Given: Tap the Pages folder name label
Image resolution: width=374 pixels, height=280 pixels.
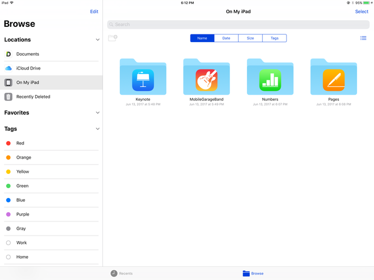Looking at the screenshot, I should point(333,100).
